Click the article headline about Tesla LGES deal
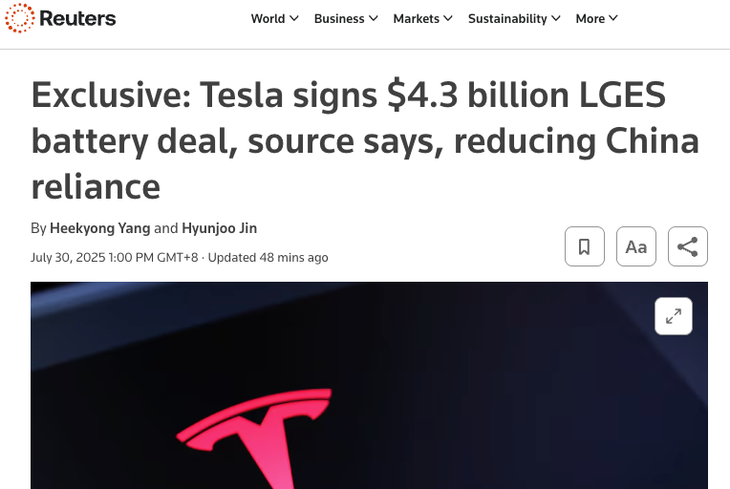 (365, 140)
